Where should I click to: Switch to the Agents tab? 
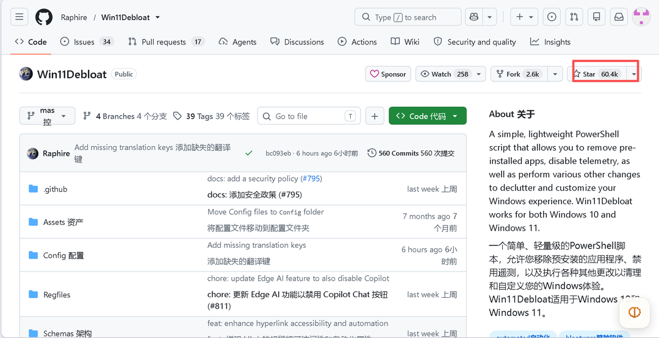(x=237, y=42)
